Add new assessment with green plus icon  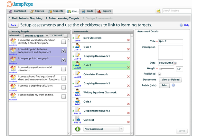(78, 129)
